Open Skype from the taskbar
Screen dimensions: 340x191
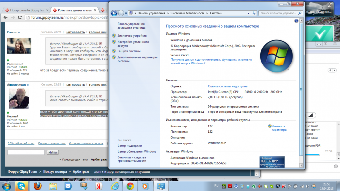coord(21,186)
